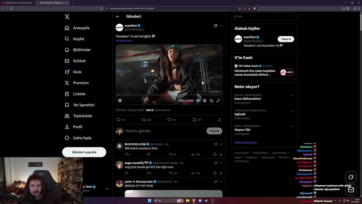Repost the post with 468 reposts
The height and width of the screenshot is (204, 362).
pyautogui.click(x=146, y=120)
